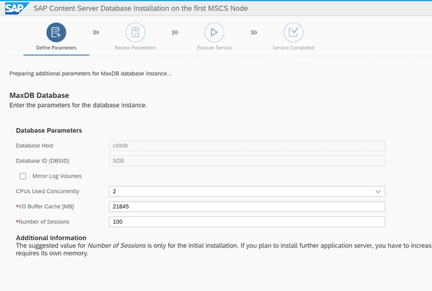Open the Review Parameters tab label

tap(136, 48)
